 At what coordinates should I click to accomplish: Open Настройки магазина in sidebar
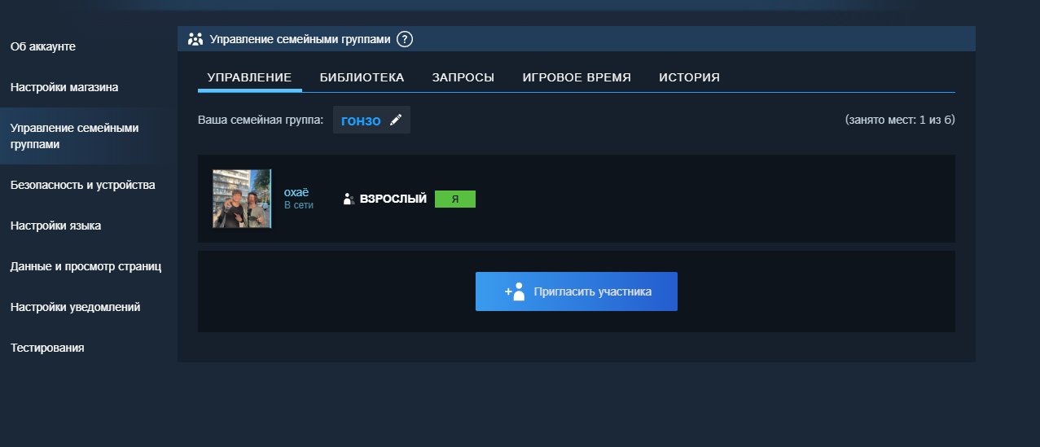click(64, 87)
